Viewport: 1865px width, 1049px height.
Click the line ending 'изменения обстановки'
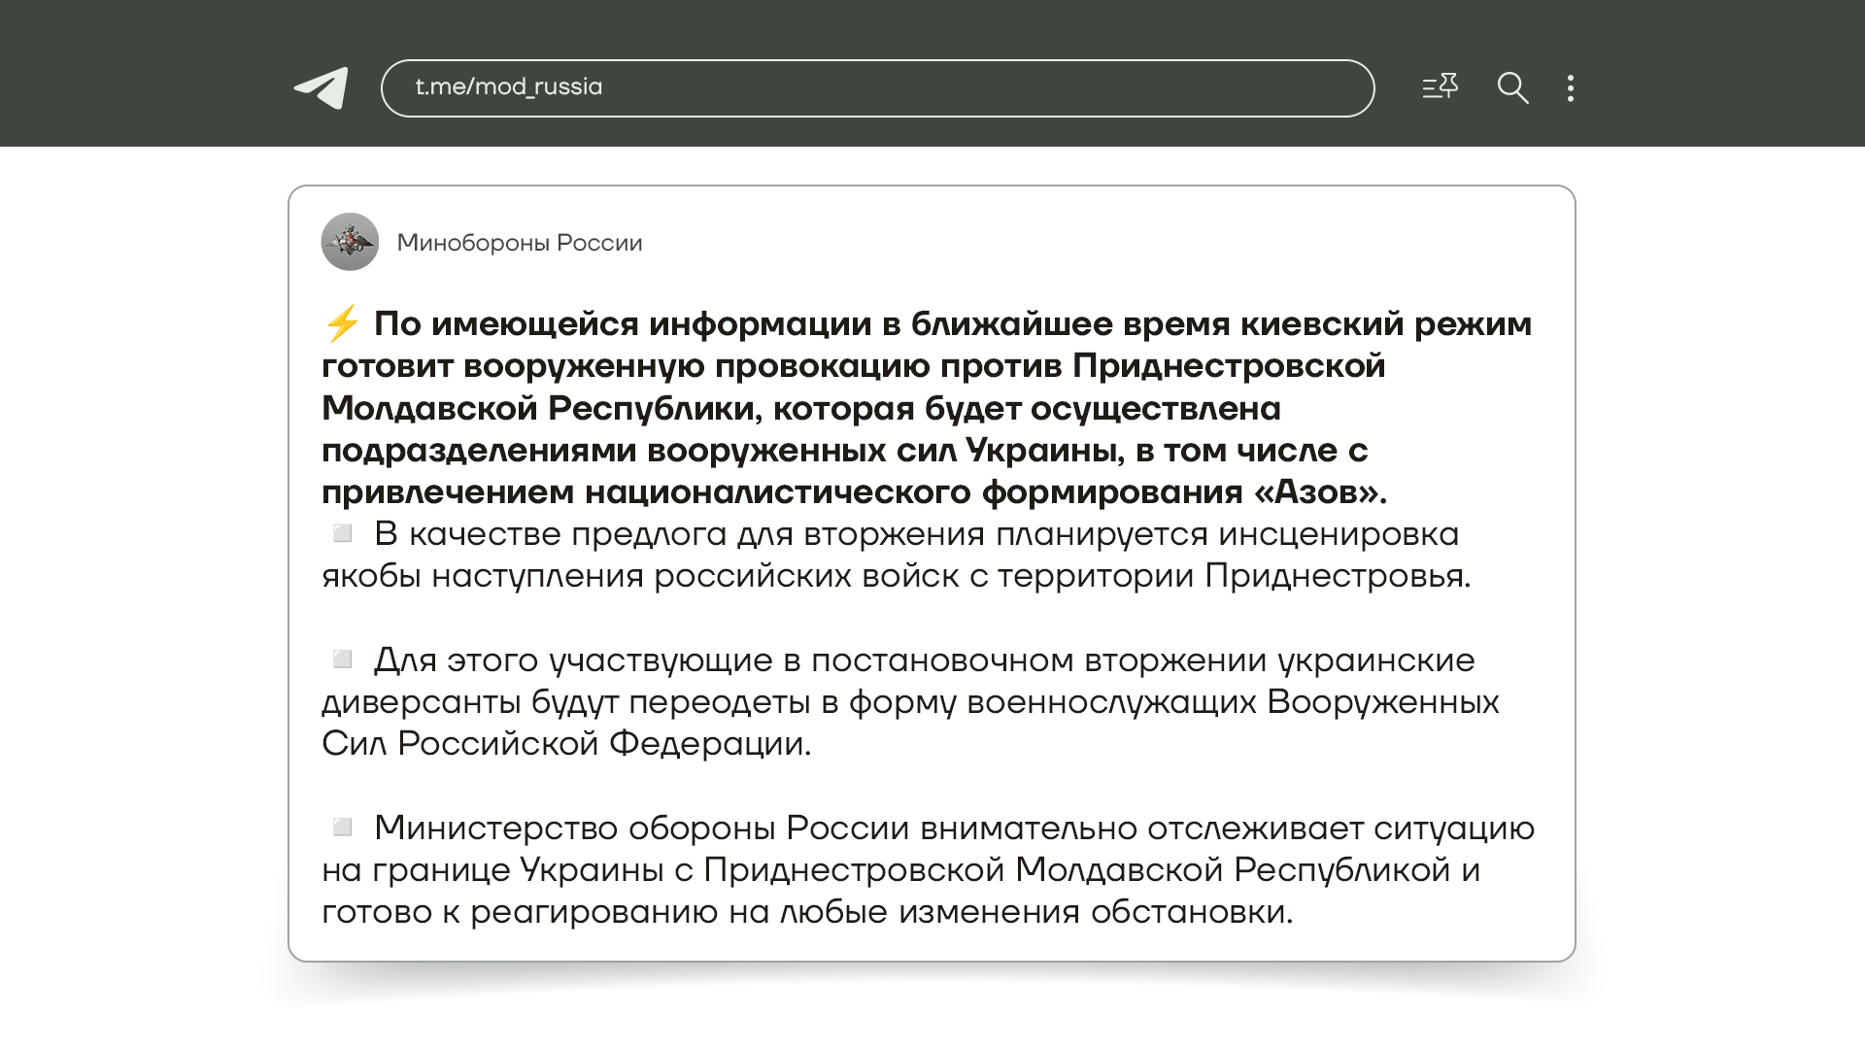click(x=806, y=912)
